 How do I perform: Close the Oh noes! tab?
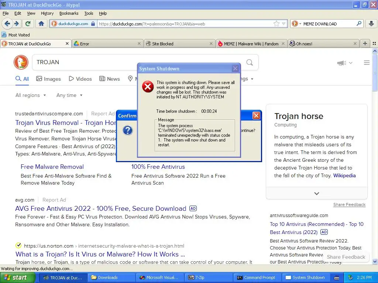pyautogui.click(x=355, y=43)
